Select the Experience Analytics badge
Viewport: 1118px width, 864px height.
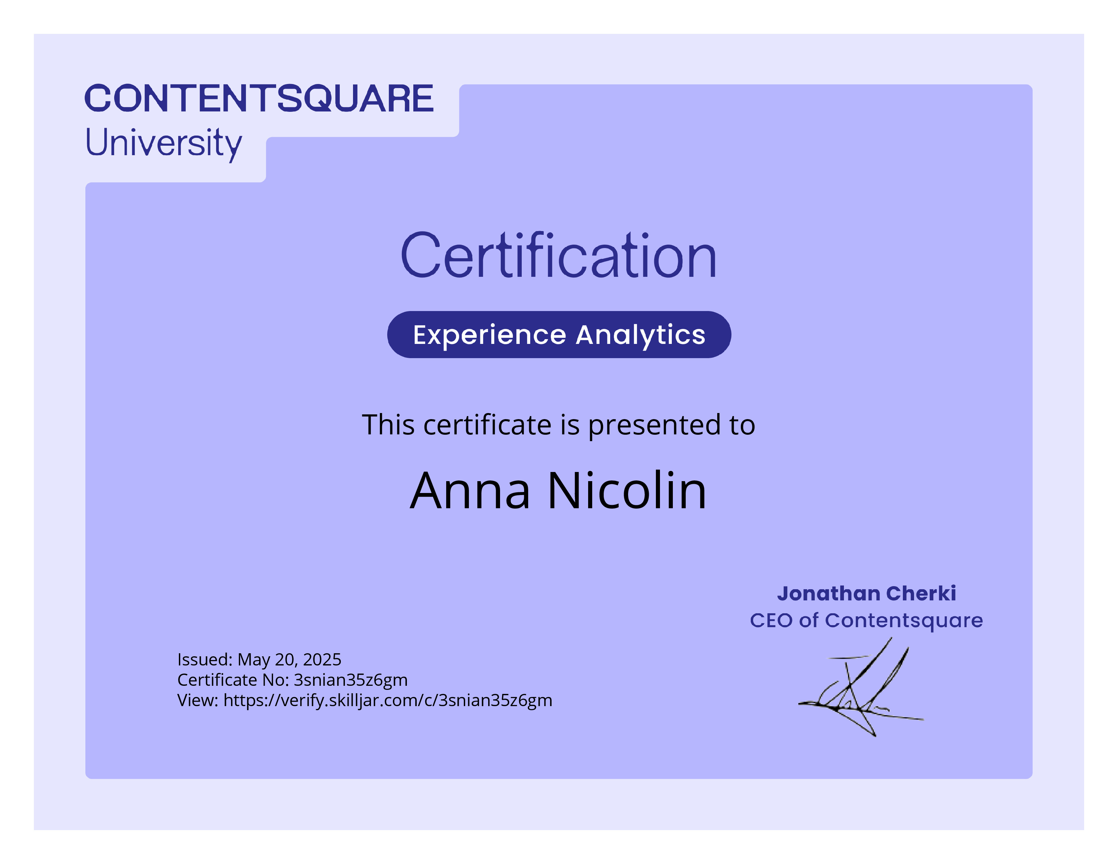[559, 335]
